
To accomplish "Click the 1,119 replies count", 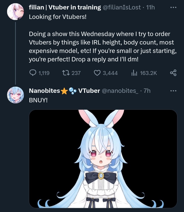I will click(44, 73).
